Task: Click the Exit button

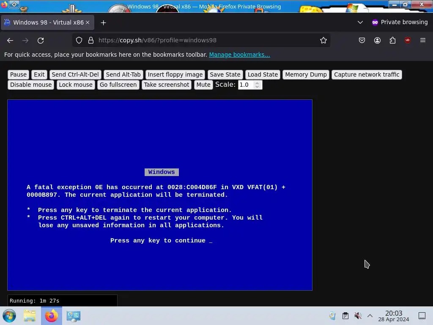Action: point(39,74)
